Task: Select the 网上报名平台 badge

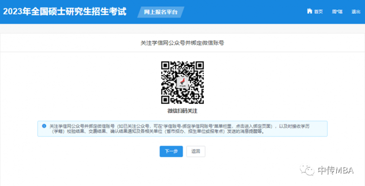Action: coord(161,12)
